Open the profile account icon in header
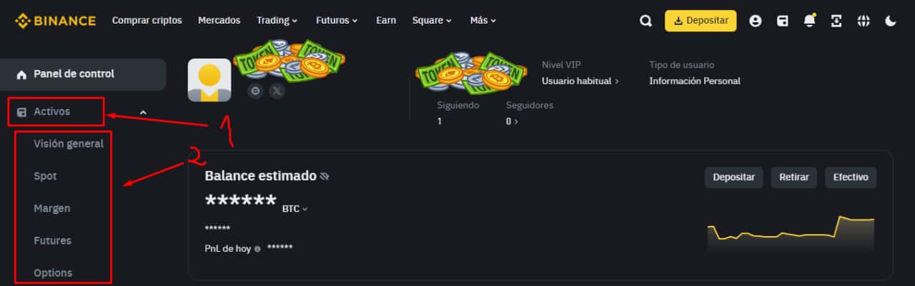The width and height of the screenshot is (915, 286). [755, 21]
